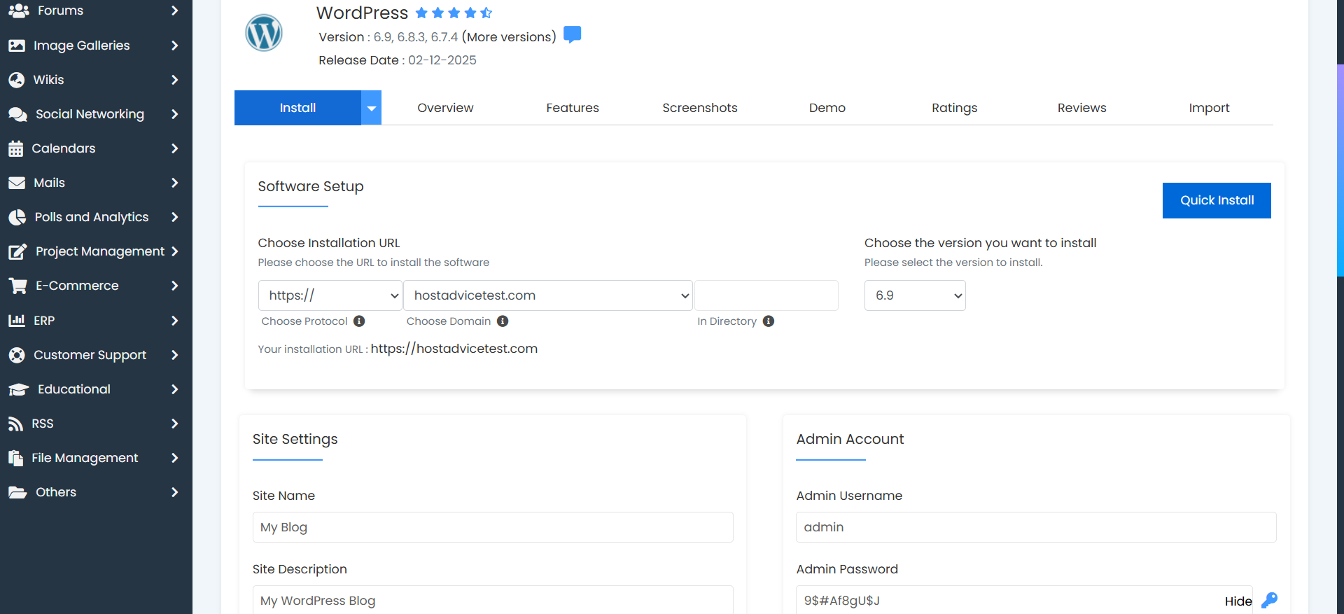Open the File Management category
This screenshot has height=614, width=1344.
pyautogui.click(x=96, y=458)
